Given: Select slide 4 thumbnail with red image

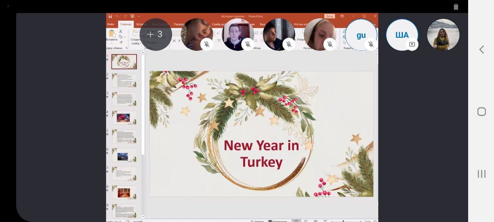Looking at the screenshot, I should tap(124, 118).
